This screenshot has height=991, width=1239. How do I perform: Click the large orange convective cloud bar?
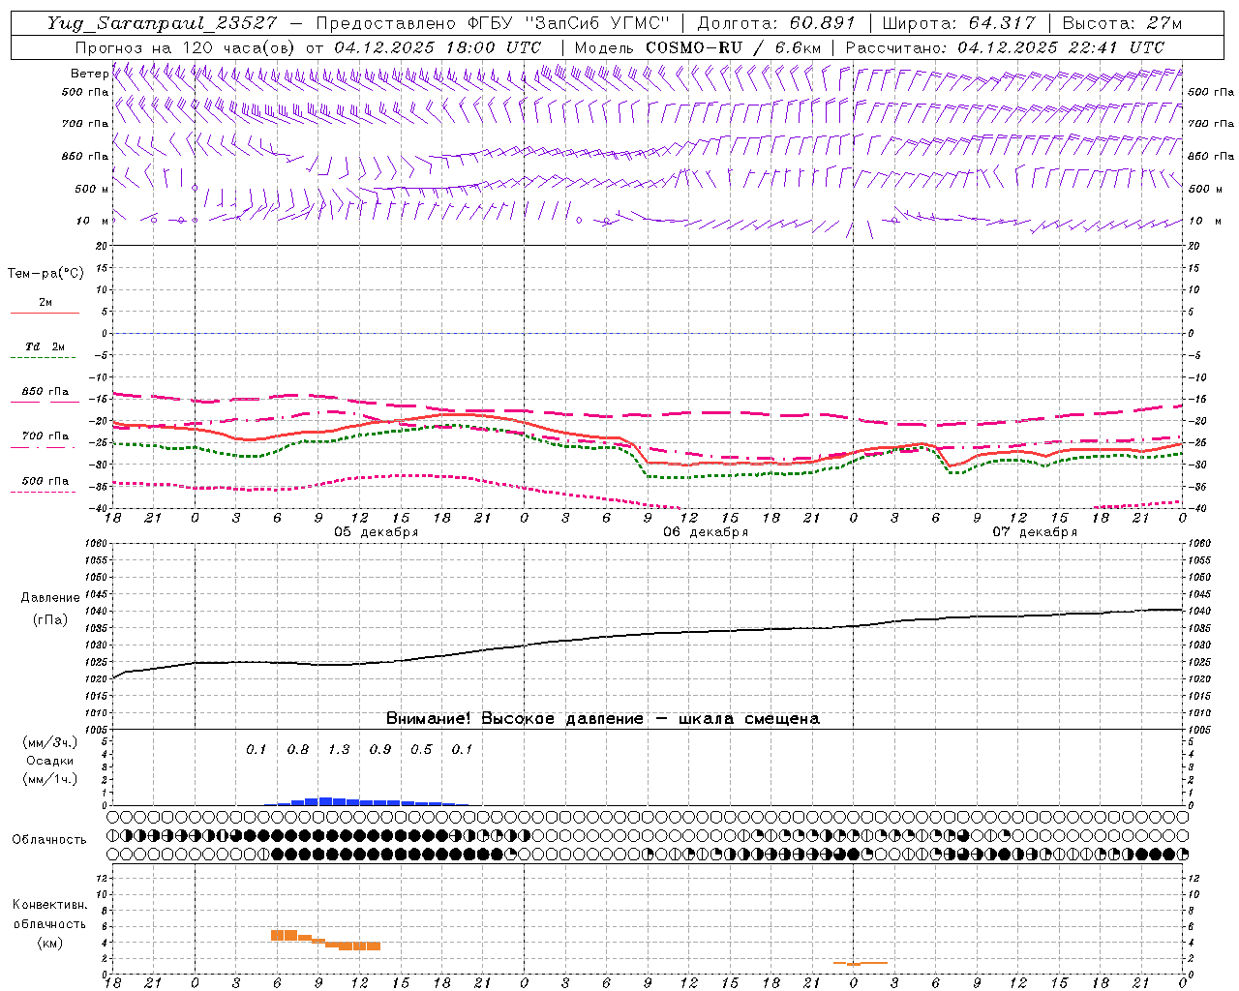point(325,940)
